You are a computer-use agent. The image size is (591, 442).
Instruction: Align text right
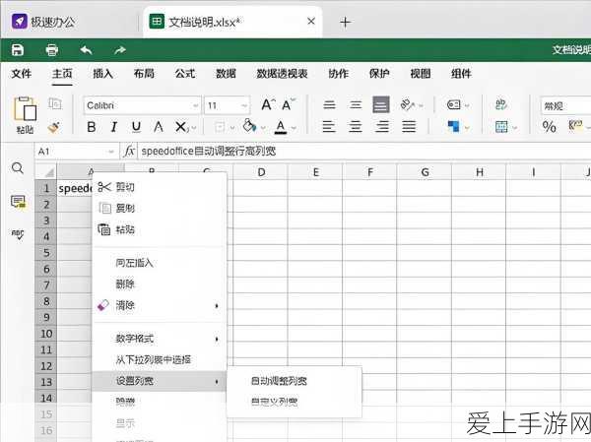tap(382, 126)
